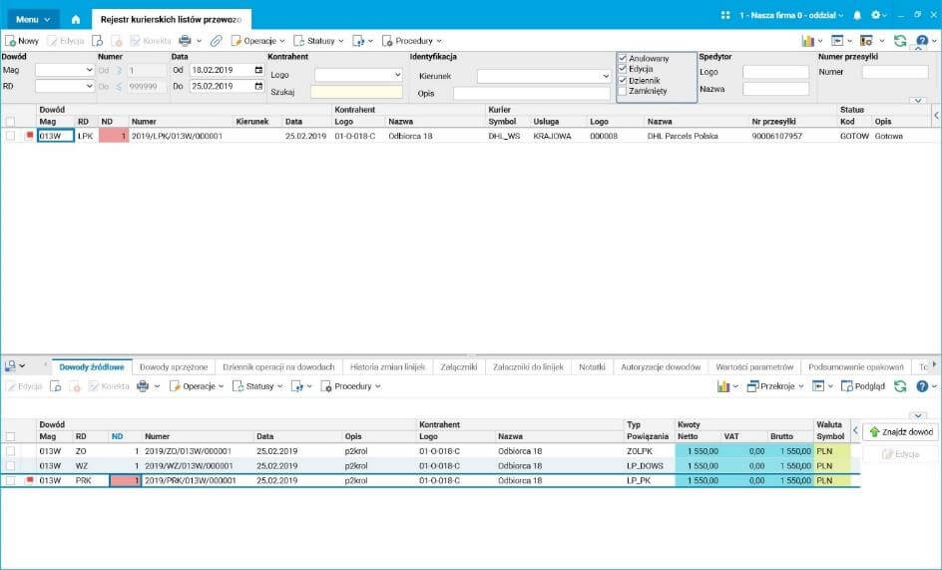Open the print icon in top toolbar
Image resolution: width=942 pixels, height=570 pixels.
click(x=185, y=41)
